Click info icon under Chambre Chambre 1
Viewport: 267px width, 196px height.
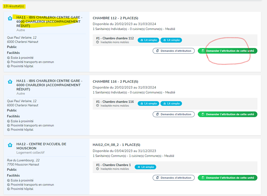tap(97, 169)
